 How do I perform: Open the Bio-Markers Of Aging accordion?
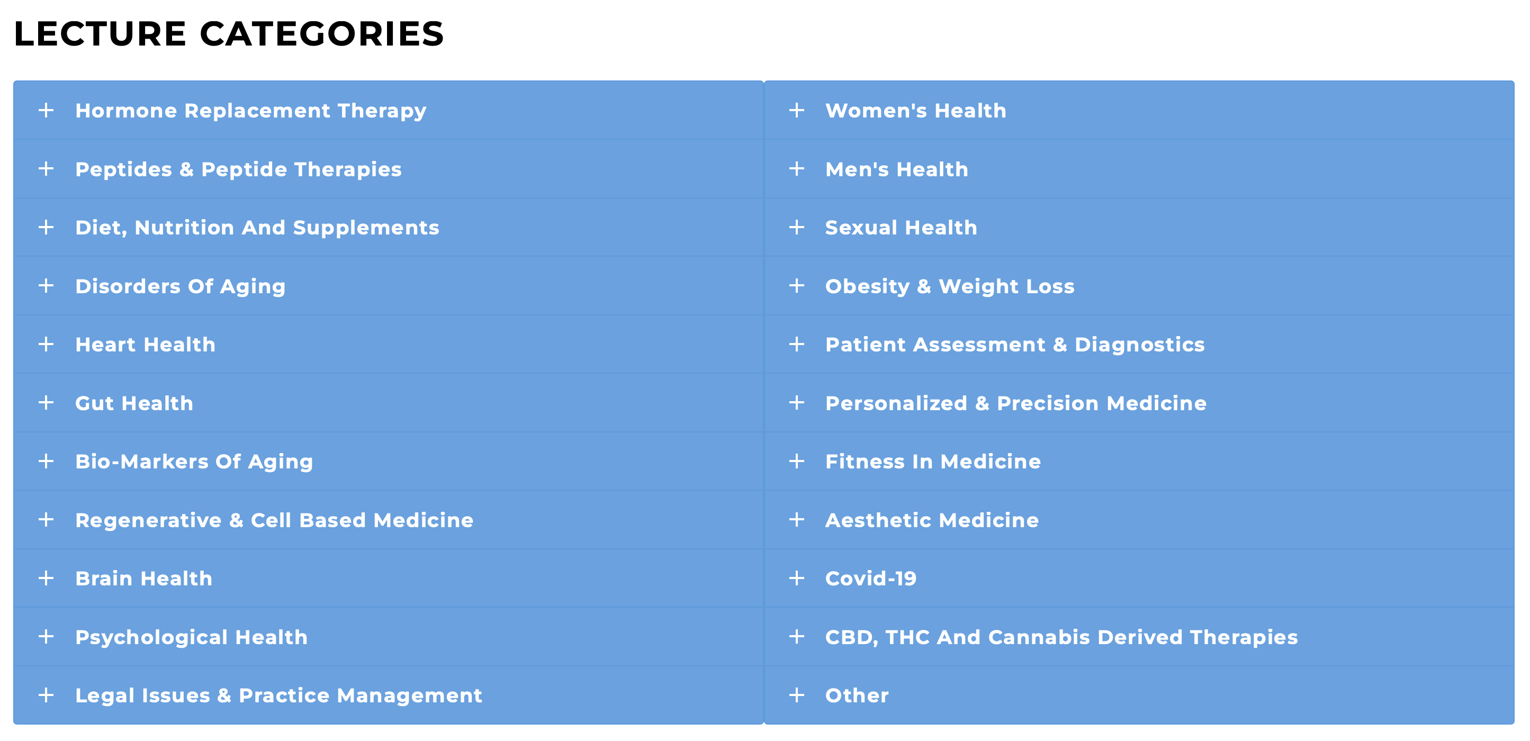click(x=194, y=462)
